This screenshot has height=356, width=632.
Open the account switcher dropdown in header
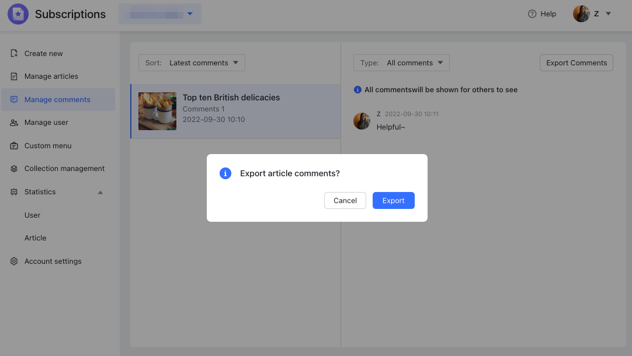click(x=160, y=14)
